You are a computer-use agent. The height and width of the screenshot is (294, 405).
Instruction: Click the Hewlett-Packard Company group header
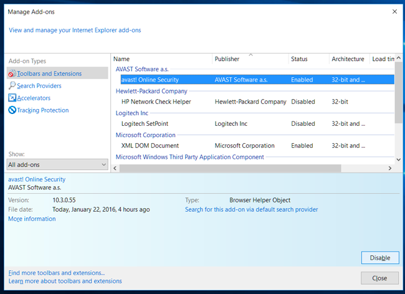[151, 91]
